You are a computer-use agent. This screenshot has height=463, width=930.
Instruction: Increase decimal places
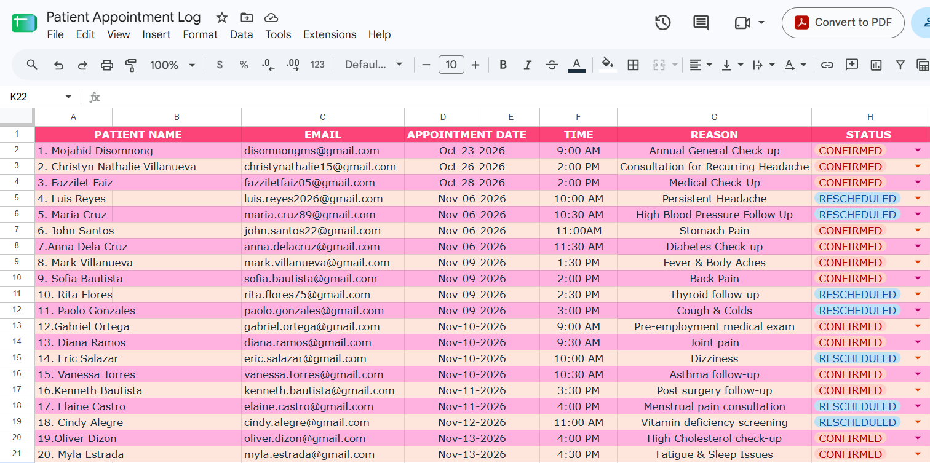(293, 65)
